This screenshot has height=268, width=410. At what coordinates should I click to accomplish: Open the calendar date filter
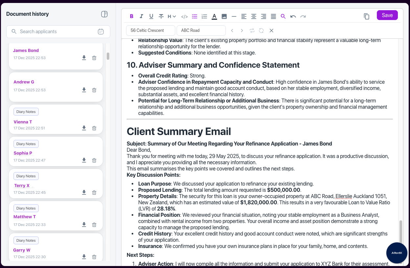pyautogui.click(x=101, y=32)
